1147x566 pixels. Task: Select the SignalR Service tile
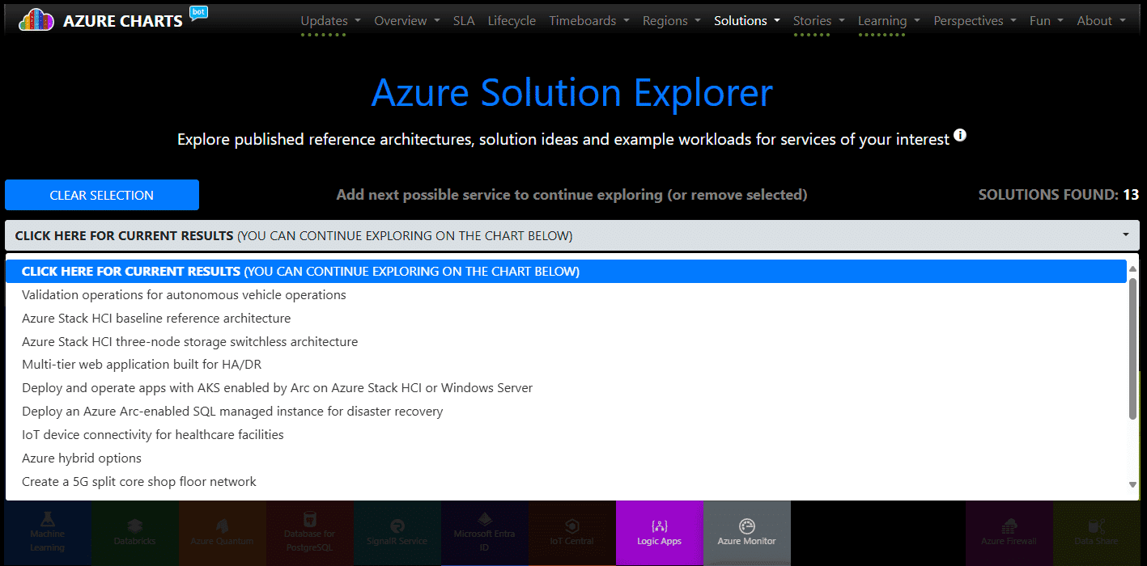click(397, 534)
